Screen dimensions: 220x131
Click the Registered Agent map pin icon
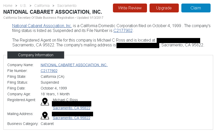(45, 102)
